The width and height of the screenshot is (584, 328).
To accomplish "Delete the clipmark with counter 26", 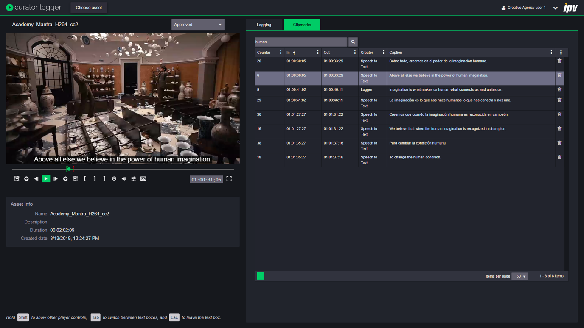I will tap(559, 61).
